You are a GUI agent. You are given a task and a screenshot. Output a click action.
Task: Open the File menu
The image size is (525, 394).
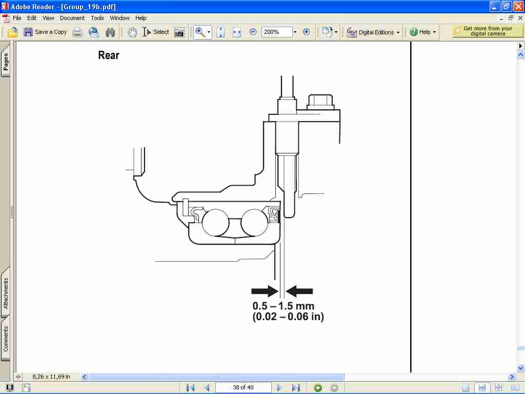click(17, 18)
